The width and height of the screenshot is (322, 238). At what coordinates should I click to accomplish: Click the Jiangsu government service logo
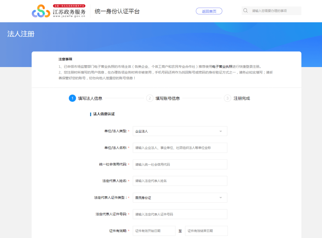[59, 11]
